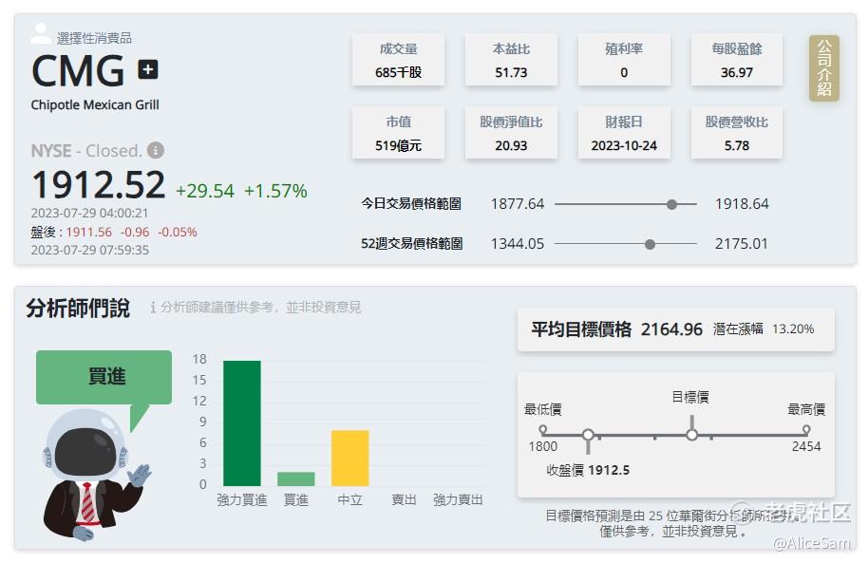Open the 股價淨值比 20.93 card

coord(511,133)
